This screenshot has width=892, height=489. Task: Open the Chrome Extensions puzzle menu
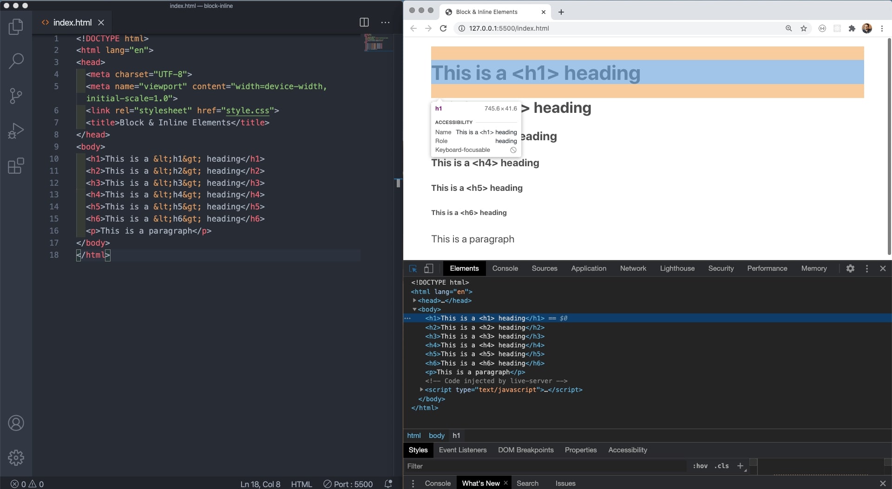click(x=852, y=28)
